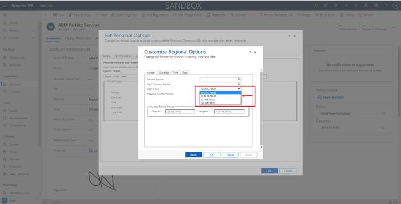Choose the 123456789.00 digit group option

click(220, 103)
